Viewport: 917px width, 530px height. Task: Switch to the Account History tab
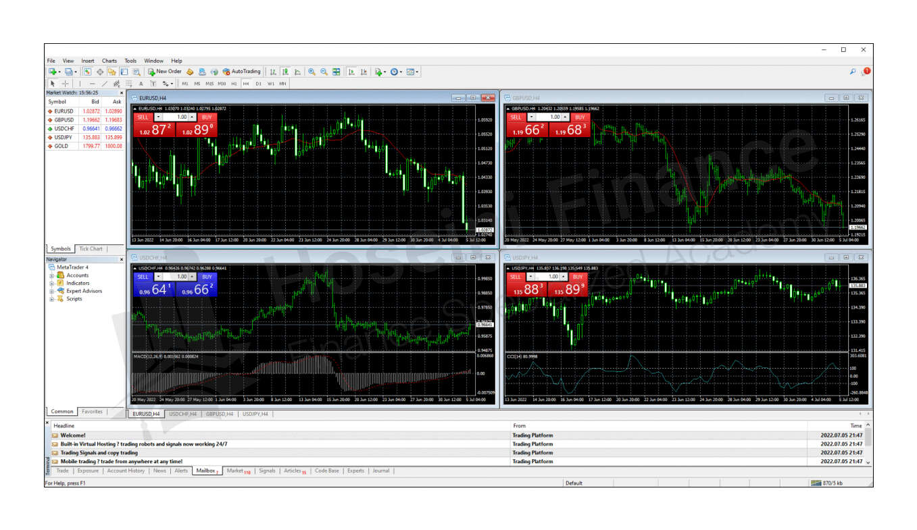126,471
